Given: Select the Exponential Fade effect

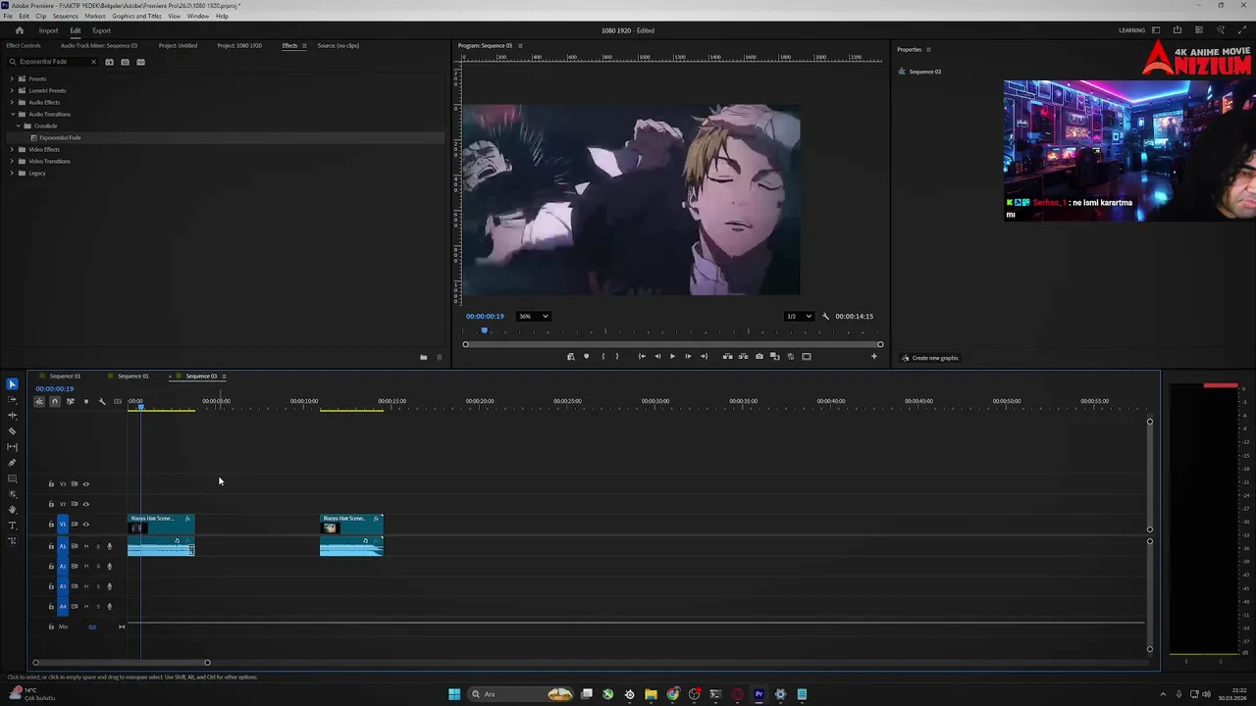Looking at the screenshot, I should click(x=60, y=137).
